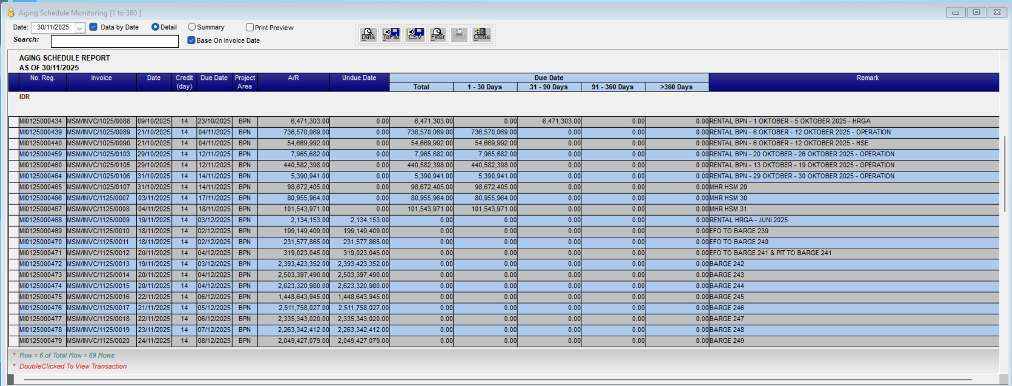Click the Close door icon in toolbar

pos(481,35)
